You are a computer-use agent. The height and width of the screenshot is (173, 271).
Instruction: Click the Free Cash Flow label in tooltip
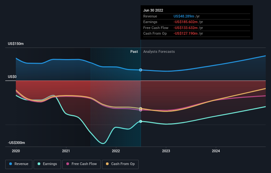pyautogui.click(x=156, y=28)
